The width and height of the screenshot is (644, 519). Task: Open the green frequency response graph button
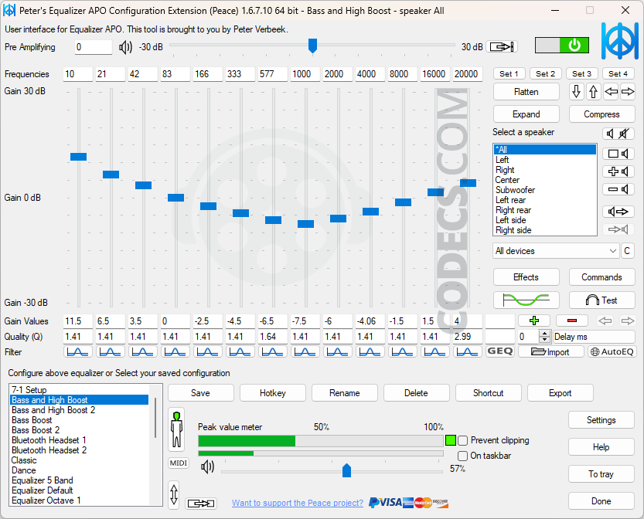pos(526,300)
